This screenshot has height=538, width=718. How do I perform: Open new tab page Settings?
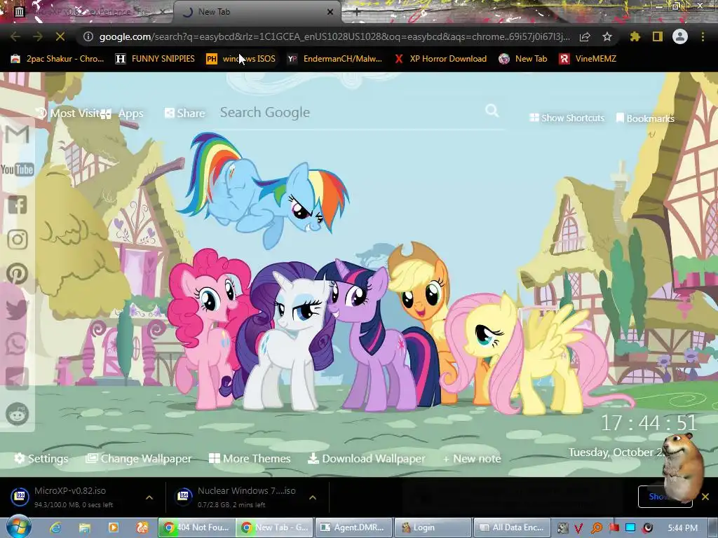(41, 458)
